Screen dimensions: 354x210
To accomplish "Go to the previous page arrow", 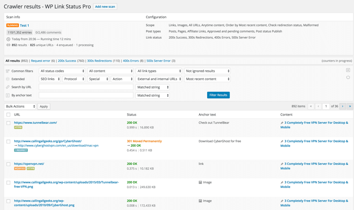I will 318,106.
